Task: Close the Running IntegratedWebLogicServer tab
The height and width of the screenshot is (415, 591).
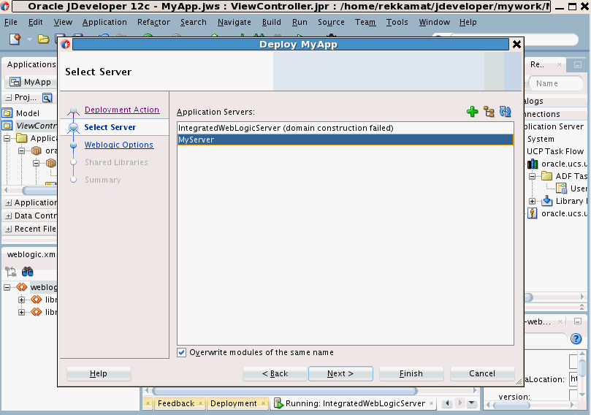Action: point(431,403)
